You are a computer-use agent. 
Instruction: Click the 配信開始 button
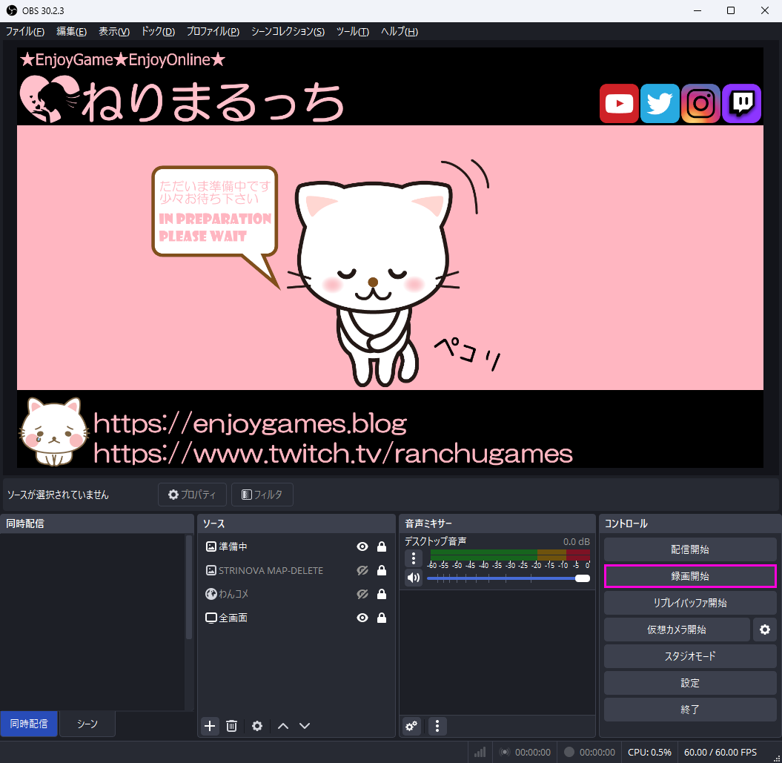pos(689,549)
